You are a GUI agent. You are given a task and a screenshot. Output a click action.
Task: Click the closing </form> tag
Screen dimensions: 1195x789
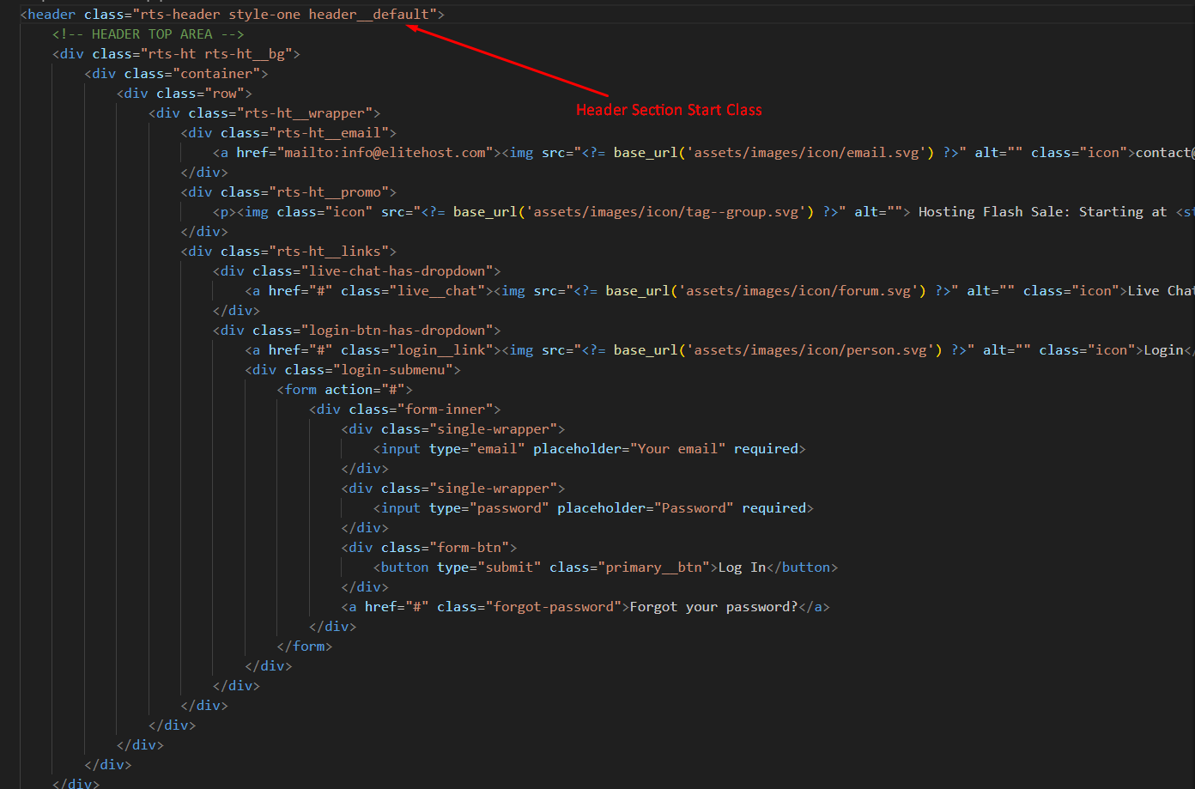305,646
